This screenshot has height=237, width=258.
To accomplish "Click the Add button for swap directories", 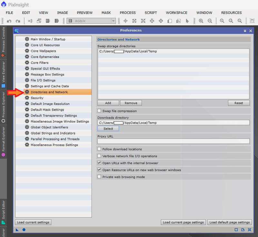I will (x=108, y=103).
